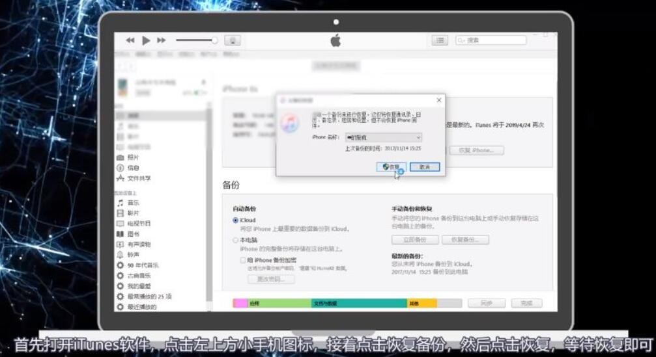Screen dimensions: 656x357
Task: Toggle the list view button
Action: [440, 40]
